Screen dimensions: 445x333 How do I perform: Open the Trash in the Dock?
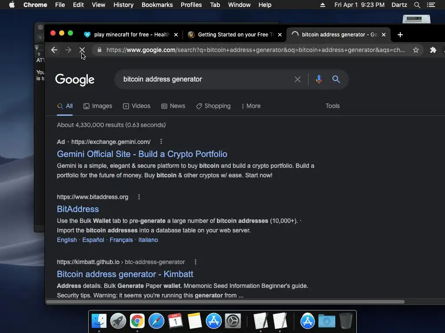click(x=345, y=321)
